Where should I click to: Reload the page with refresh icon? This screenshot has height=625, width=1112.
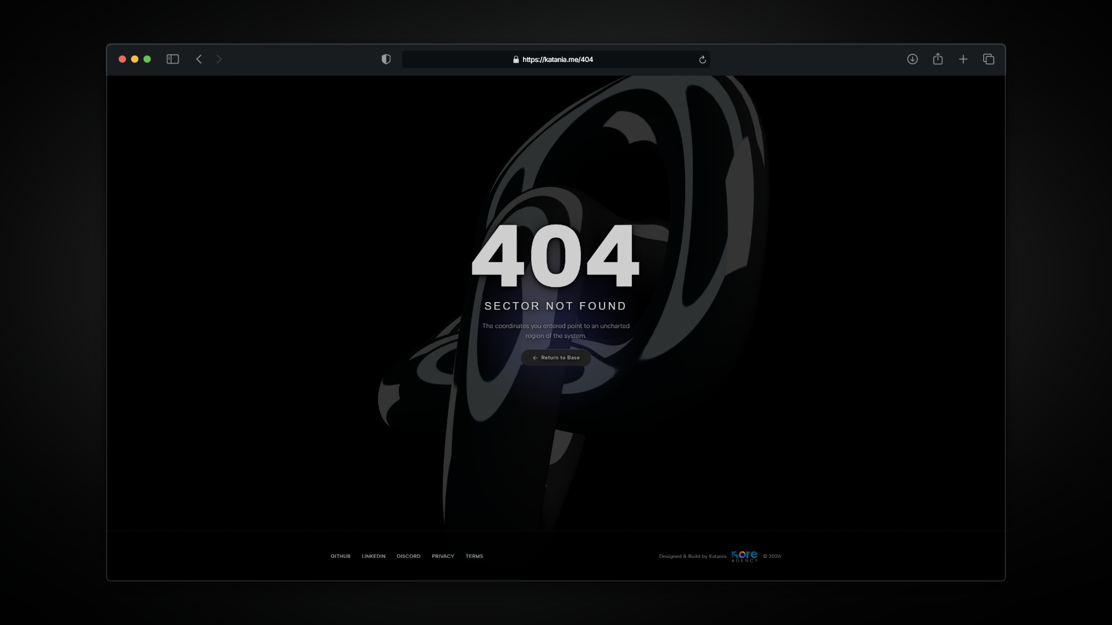pyautogui.click(x=703, y=60)
